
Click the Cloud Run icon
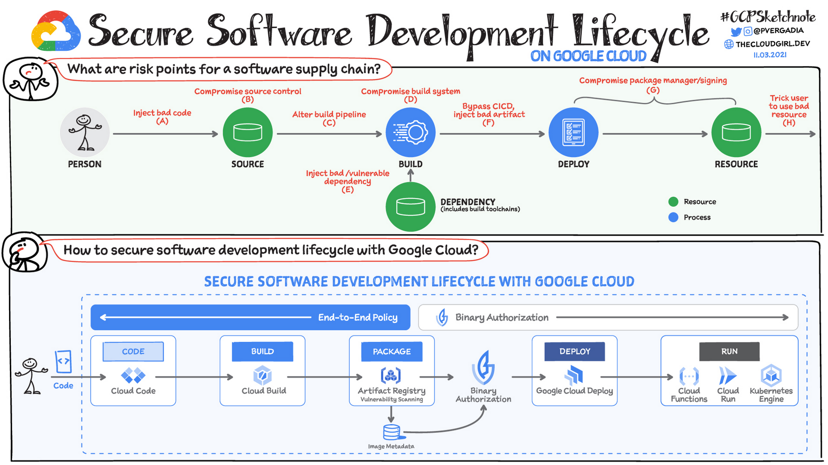tap(727, 376)
